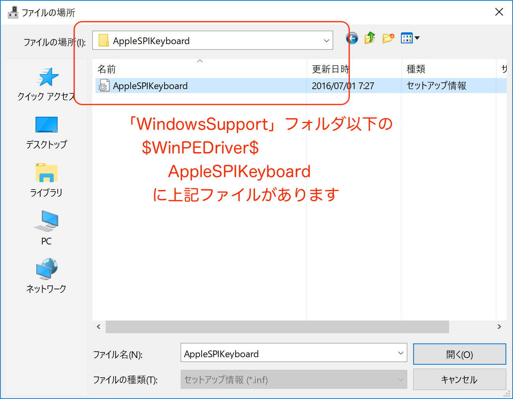Close the ファイルの場所 dialog
This screenshot has height=399, width=513.
click(x=499, y=12)
